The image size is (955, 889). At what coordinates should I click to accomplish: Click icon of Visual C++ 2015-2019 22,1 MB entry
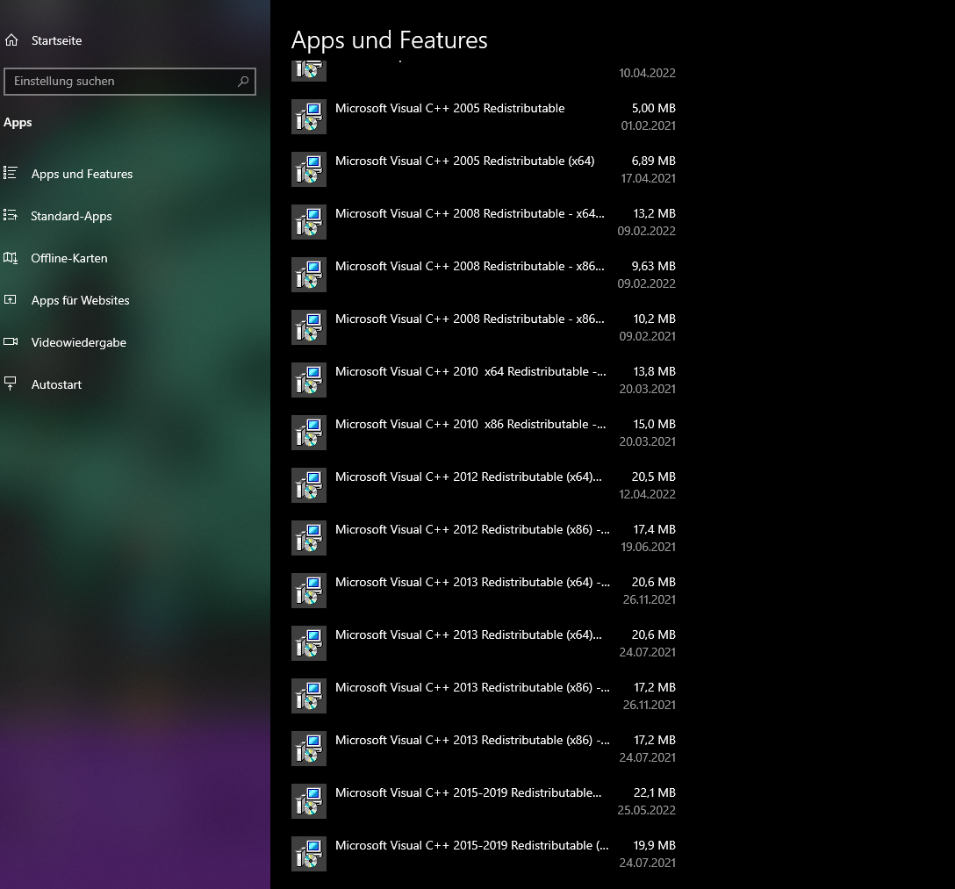(309, 801)
